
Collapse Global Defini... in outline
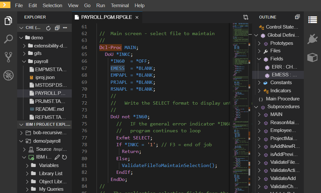(256, 35)
